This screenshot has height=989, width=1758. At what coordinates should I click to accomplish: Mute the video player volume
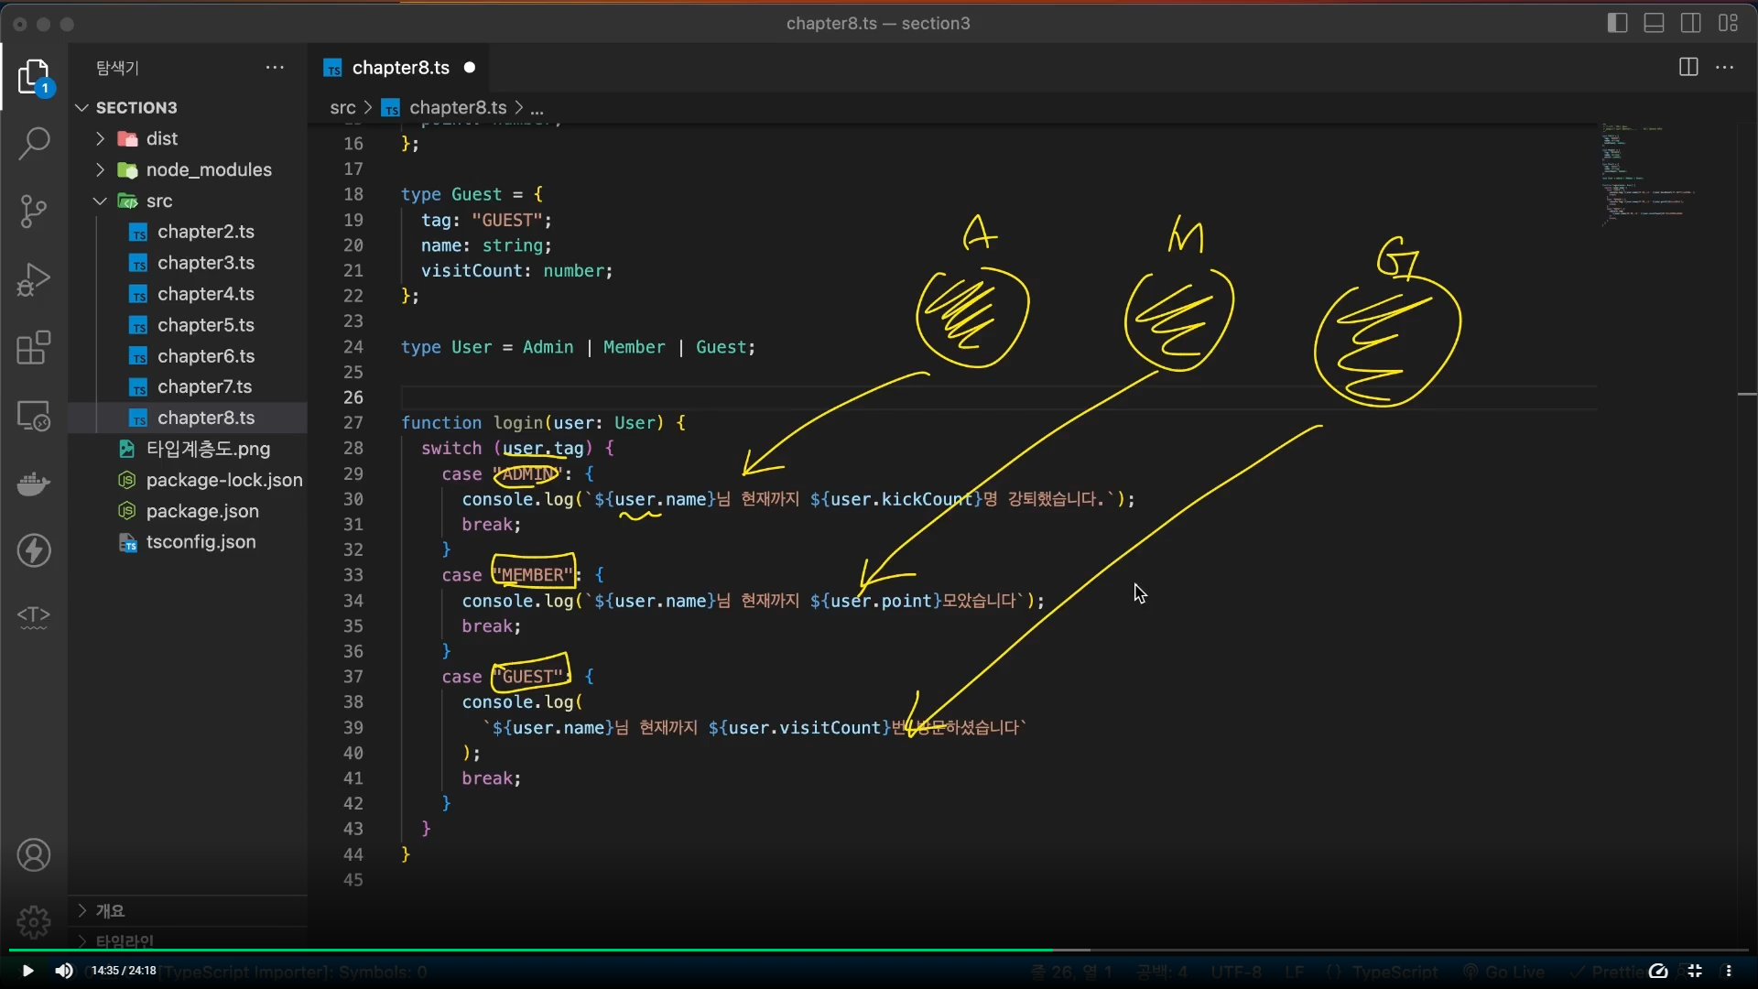tap(64, 971)
